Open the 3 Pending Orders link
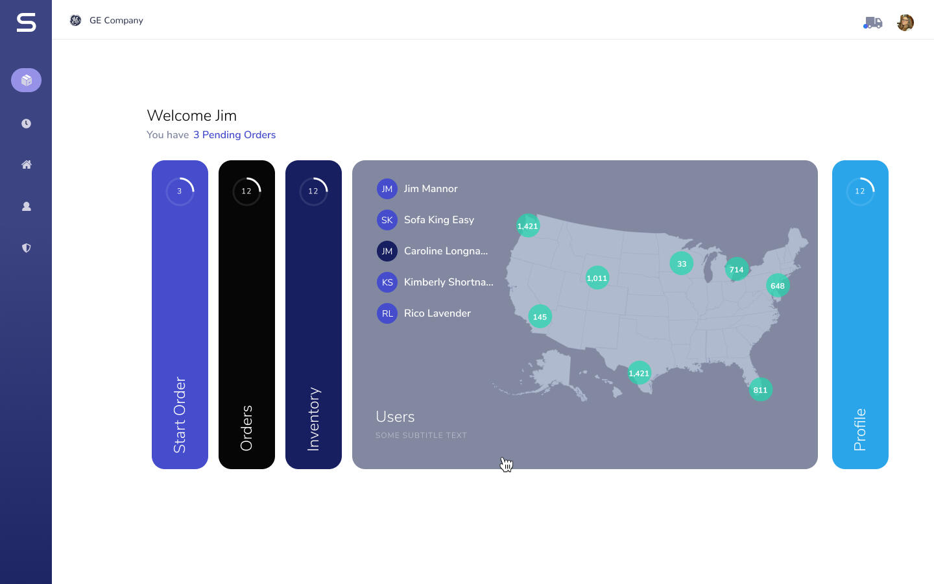The width and height of the screenshot is (934, 584). tap(234, 135)
